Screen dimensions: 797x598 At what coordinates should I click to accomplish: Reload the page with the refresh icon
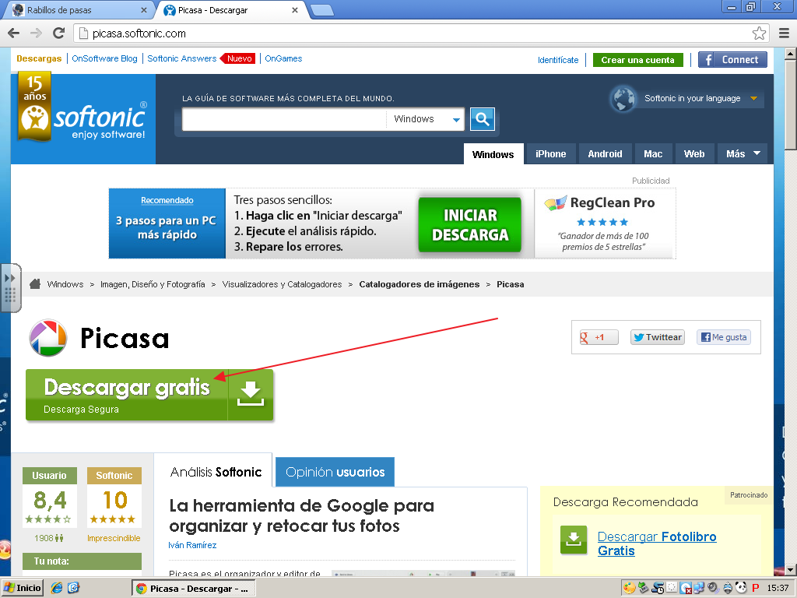click(59, 33)
